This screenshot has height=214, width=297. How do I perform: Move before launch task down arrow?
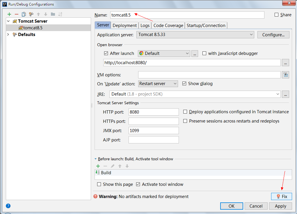[127, 166]
